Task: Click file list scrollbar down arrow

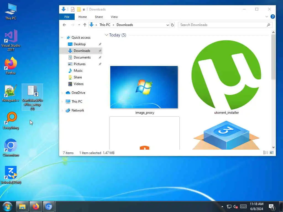Action: 273,147
